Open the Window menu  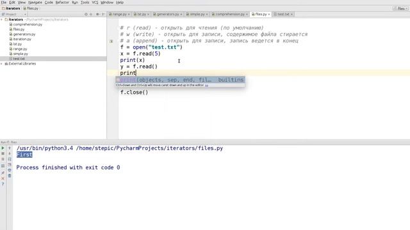coord(107,3)
